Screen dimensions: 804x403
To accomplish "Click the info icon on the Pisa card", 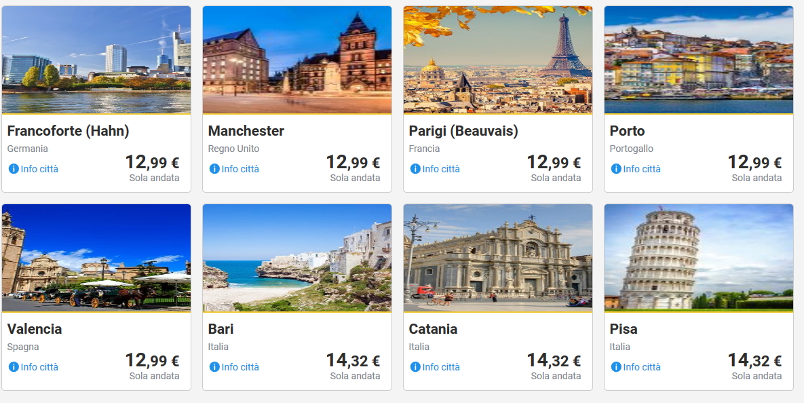I will click(x=616, y=367).
